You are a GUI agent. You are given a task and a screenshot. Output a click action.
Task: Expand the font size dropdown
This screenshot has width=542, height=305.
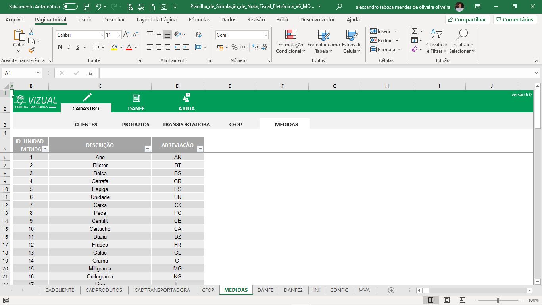(119, 35)
